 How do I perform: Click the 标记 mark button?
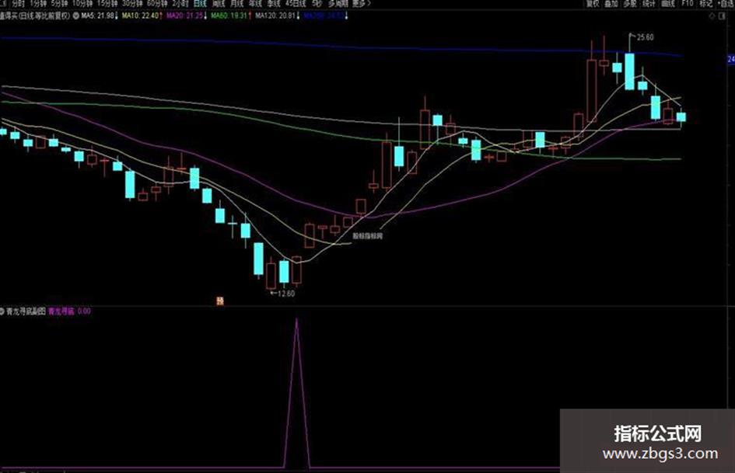pos(705,3)
